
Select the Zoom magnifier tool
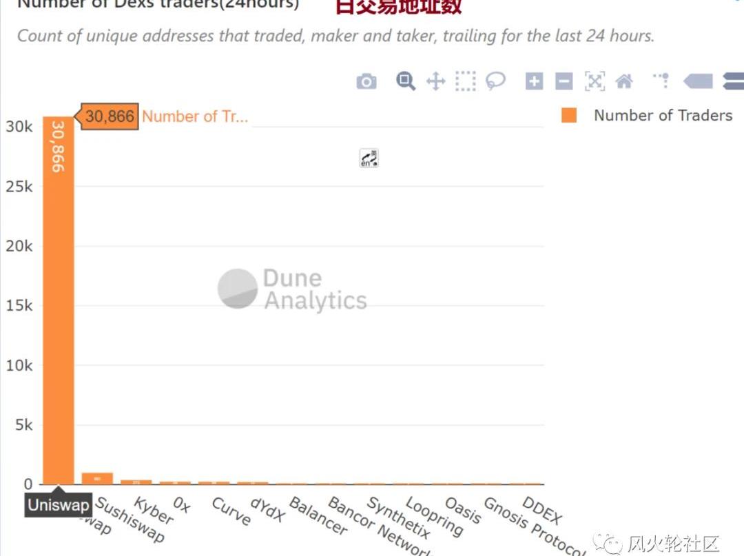coord(406,81)
